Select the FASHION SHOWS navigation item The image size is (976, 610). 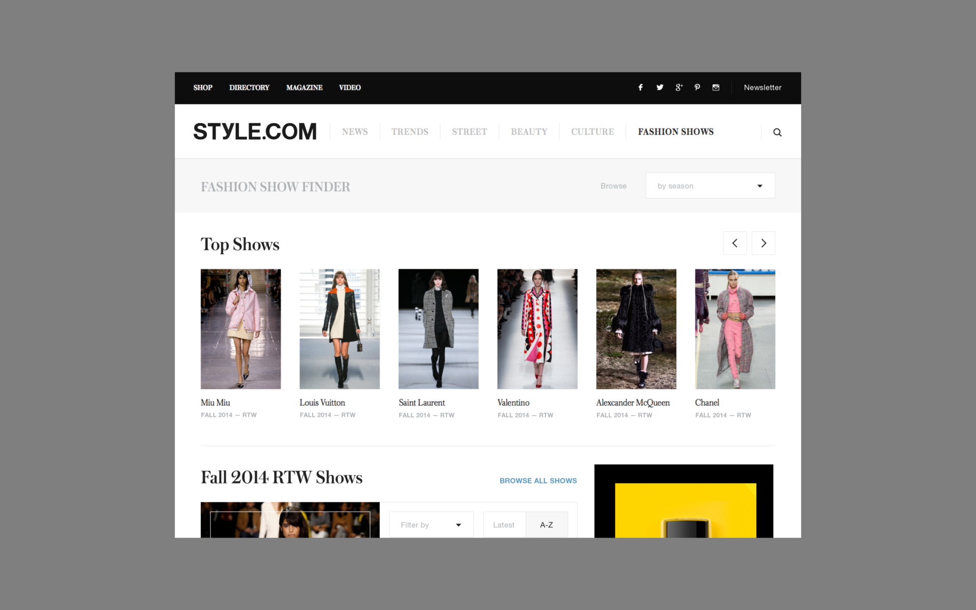coord(676,132)
